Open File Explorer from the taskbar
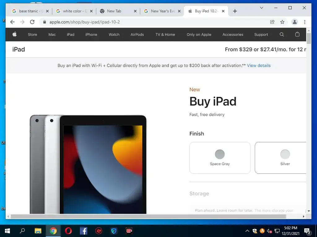Viewport: 317px width, 237px height. 38,231
